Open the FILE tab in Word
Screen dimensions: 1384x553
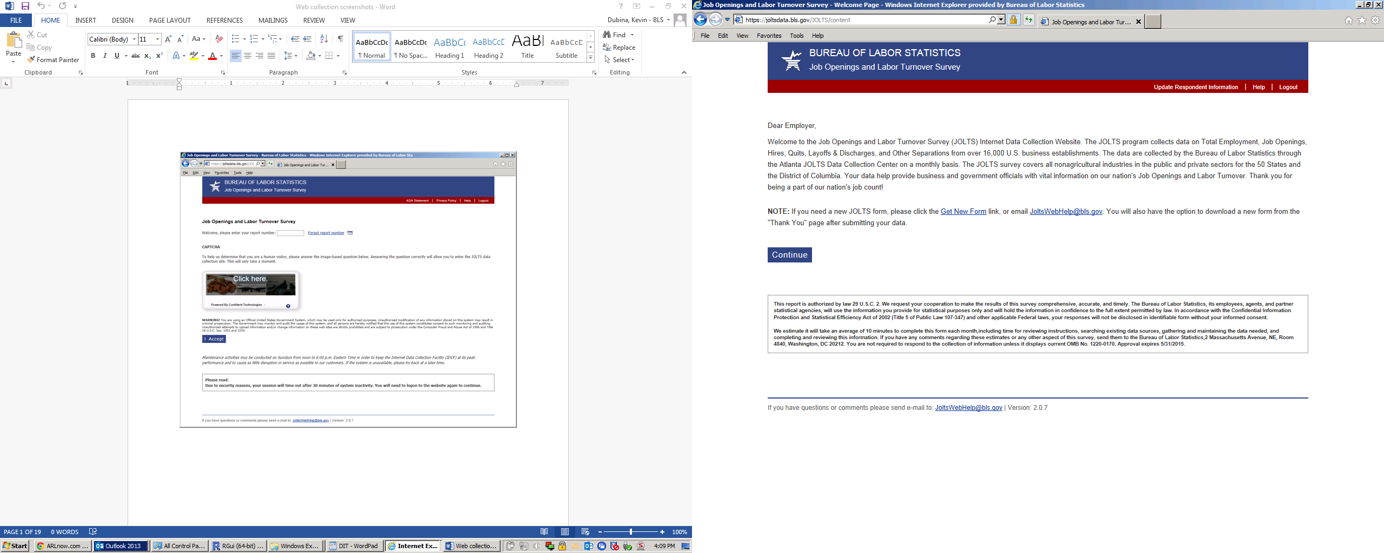(16, 21)
